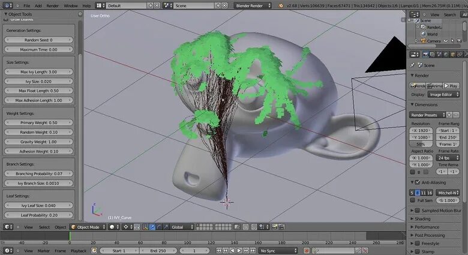This screenshot has width=468, height=255.
Task: Enable the Full Sample checkbox
Action: [412, 200]
